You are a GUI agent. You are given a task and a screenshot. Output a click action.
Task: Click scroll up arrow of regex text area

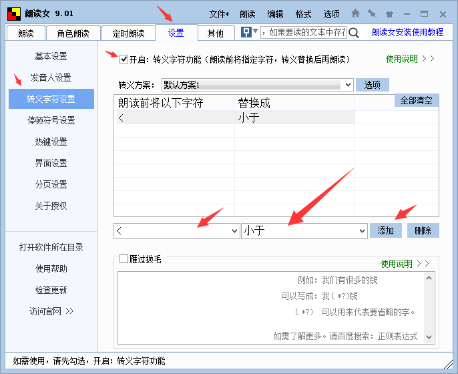[429, 278]
